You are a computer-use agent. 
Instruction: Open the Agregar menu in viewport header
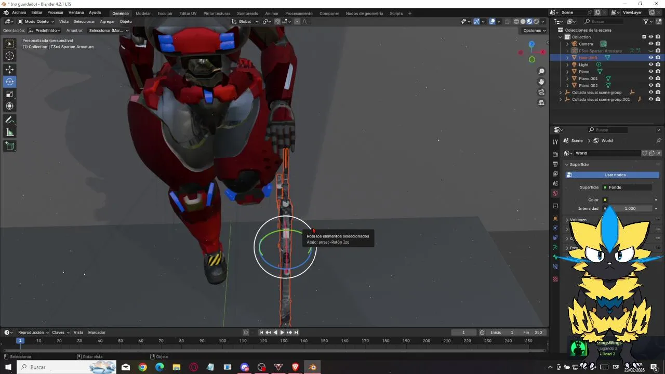pos(107,21)
